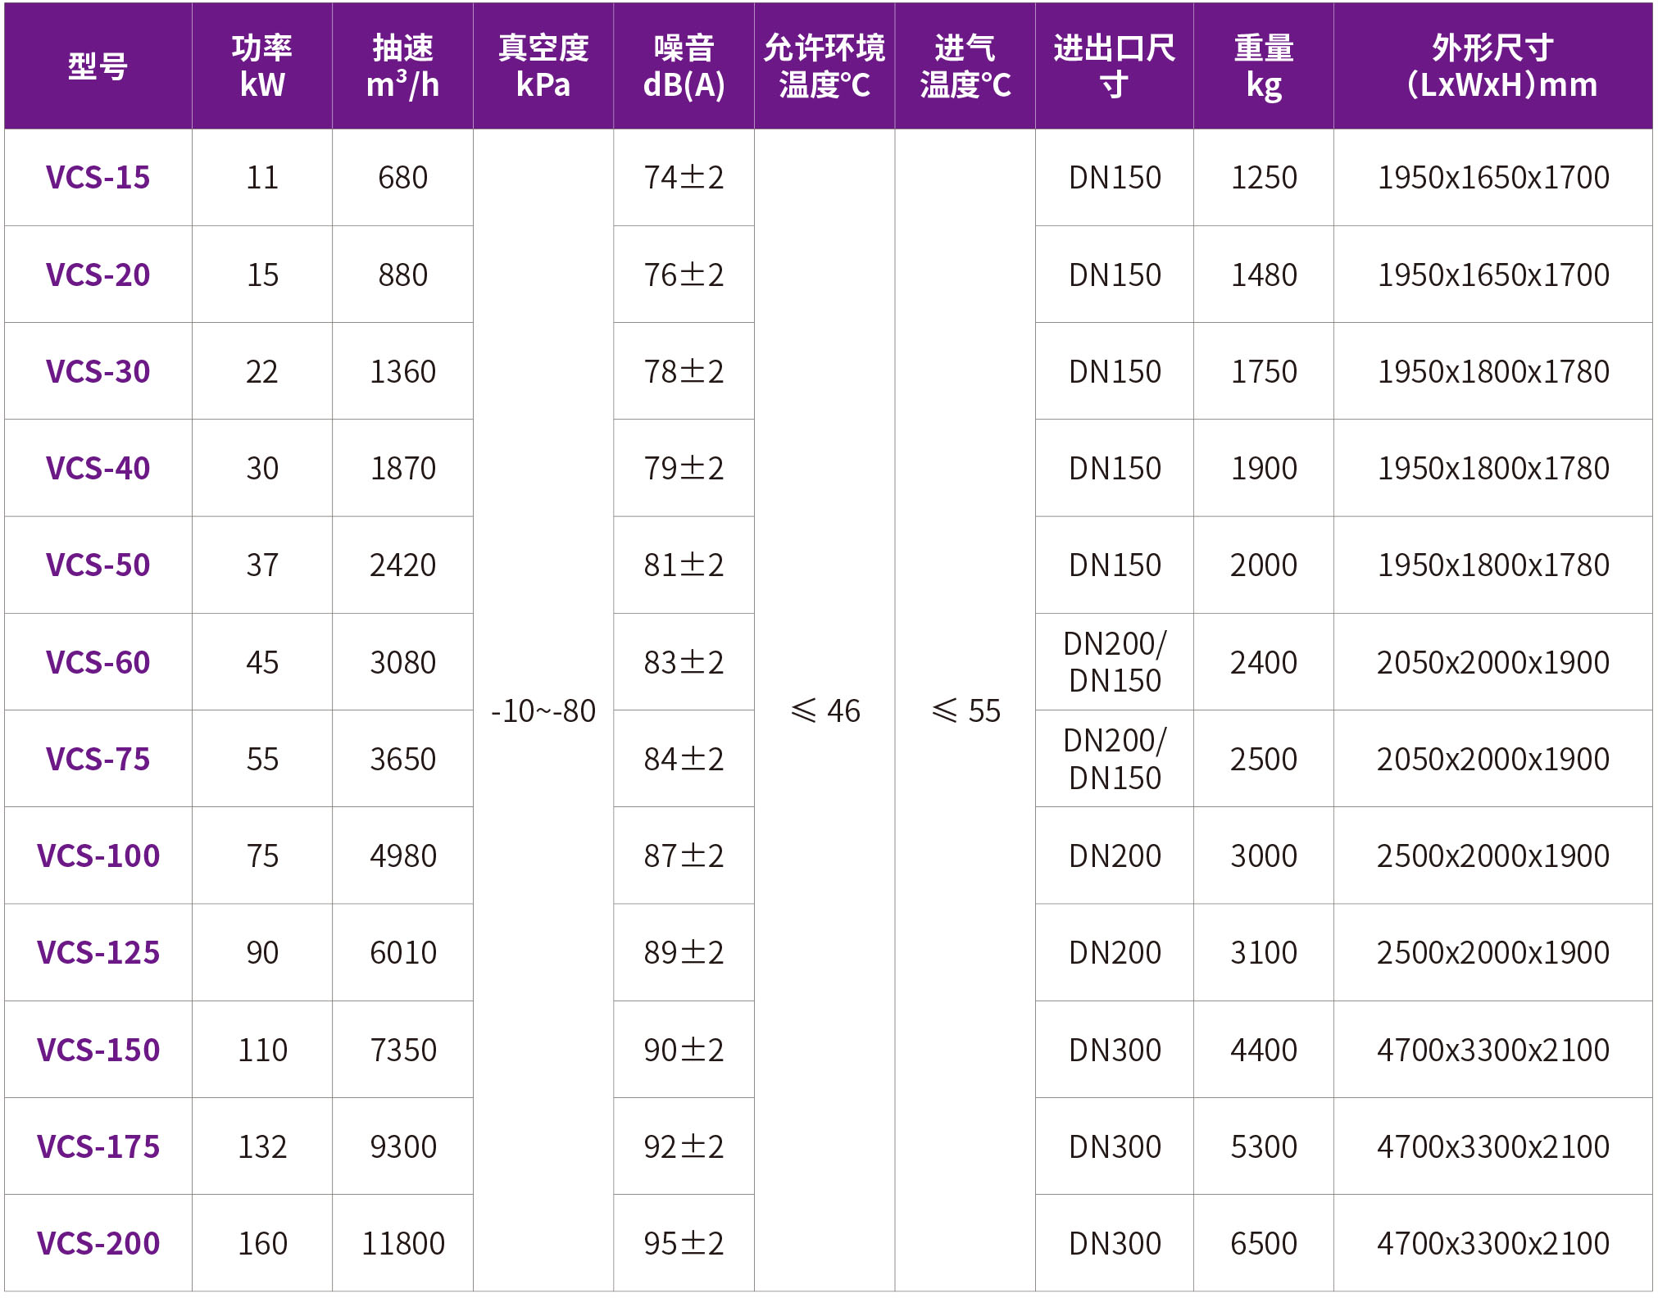Select the 重量 kg header
The width and height of the screenshot is (1658, 1298).
(1264, 66)
